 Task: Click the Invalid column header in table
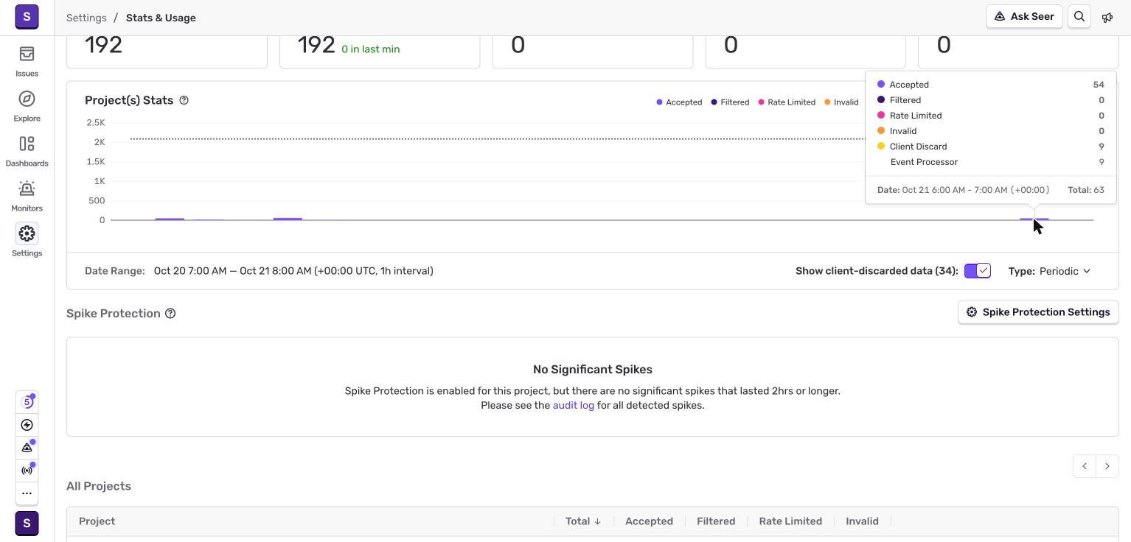(x=862, y=521)
